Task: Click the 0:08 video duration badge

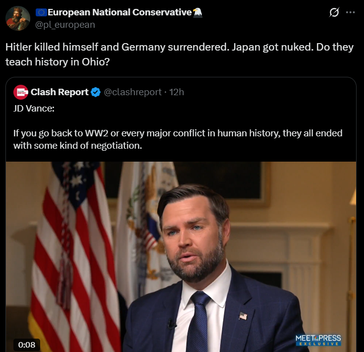Action: tap(27, 345)
